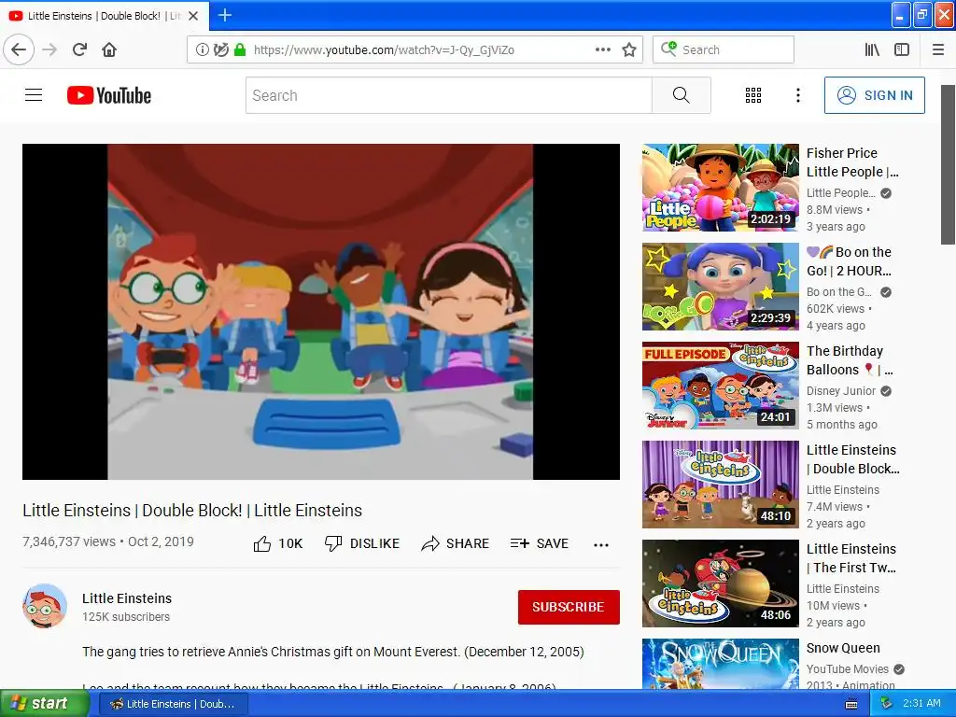Image resolution: width=956 pixels, height=717 pixels.
Task: Open the Firefox library icon
Action: 872,50
